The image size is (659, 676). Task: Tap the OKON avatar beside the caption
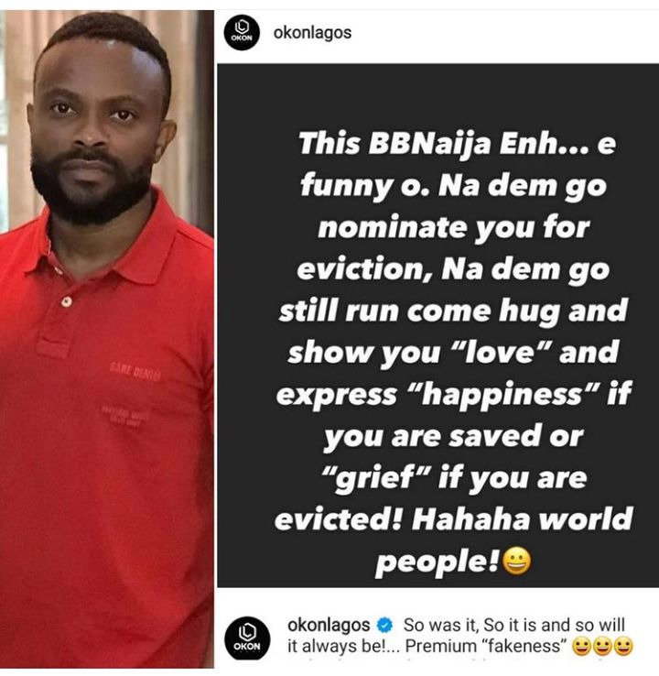coord(248,638)
